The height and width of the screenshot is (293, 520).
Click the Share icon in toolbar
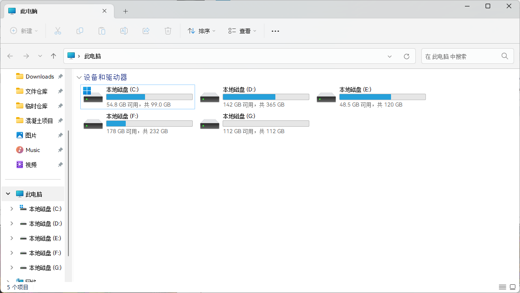(x=146, y=31)
